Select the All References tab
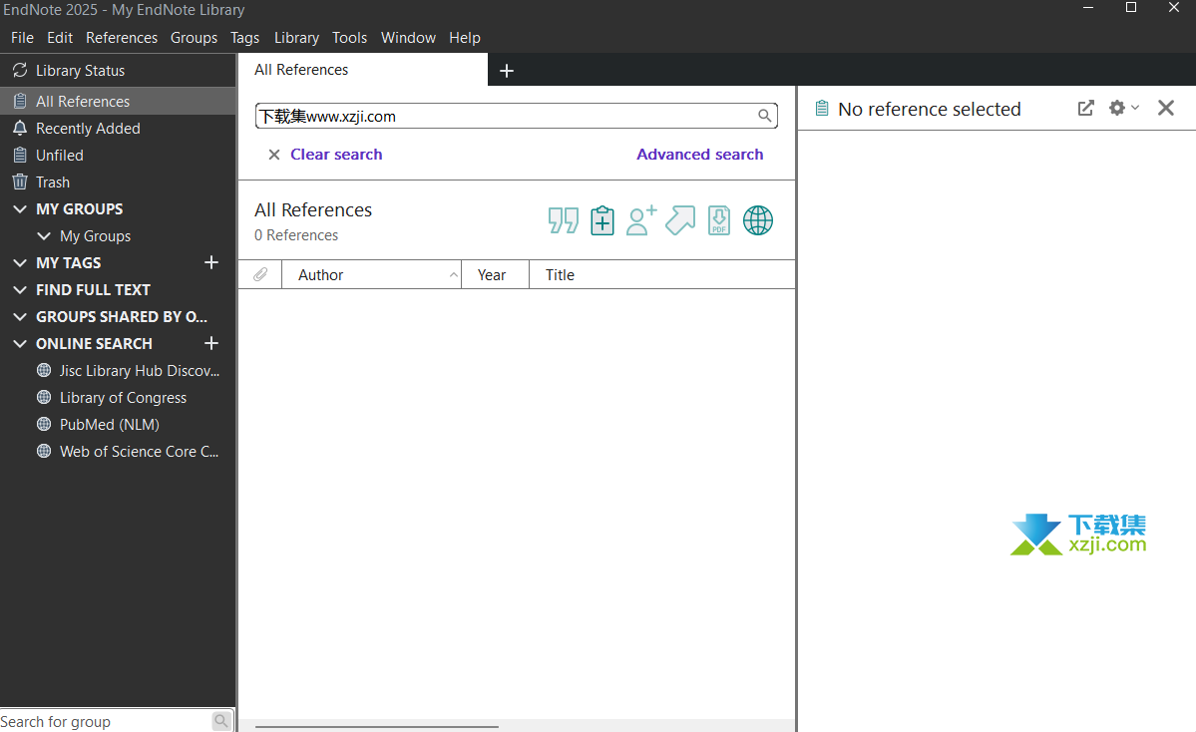 [363, 70]
